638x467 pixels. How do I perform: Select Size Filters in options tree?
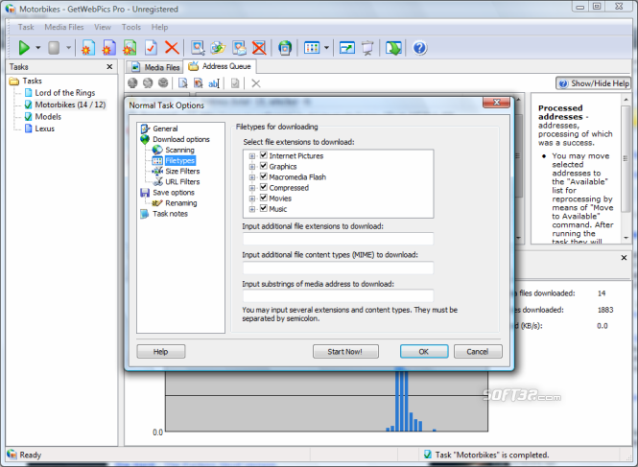(x=182, y=172)
